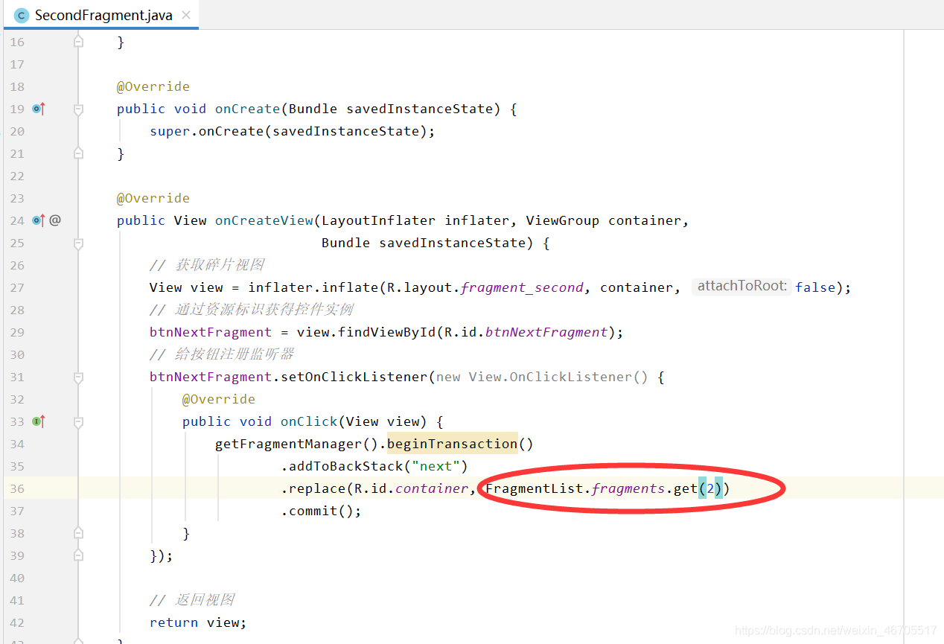Screen dimensions: 944x644
Task: Collapse the code block ending at line 16
Action: tap(78, 42)
